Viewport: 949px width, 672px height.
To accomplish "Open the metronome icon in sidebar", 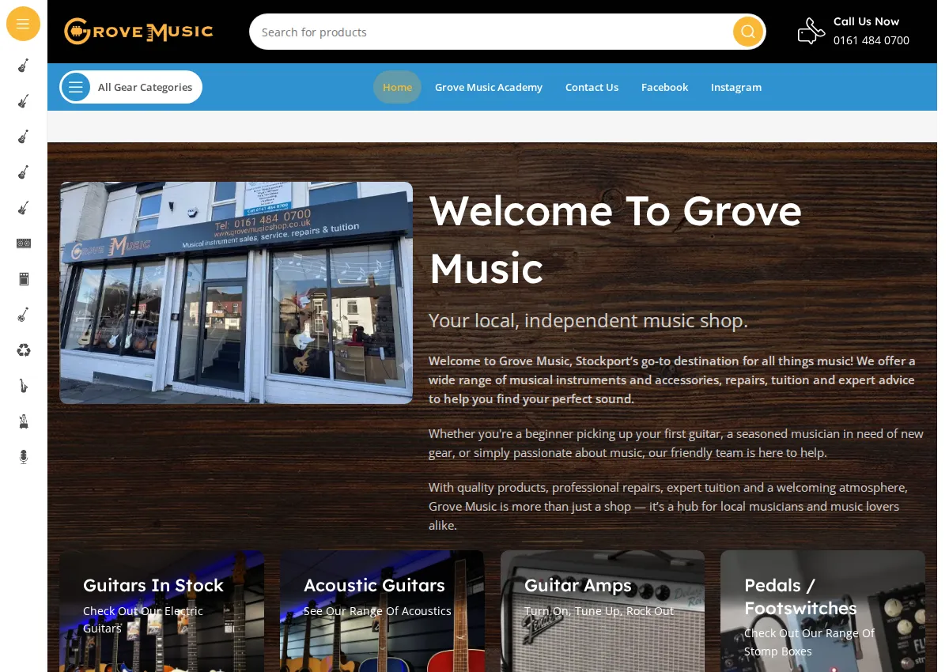I will (24, 421).
